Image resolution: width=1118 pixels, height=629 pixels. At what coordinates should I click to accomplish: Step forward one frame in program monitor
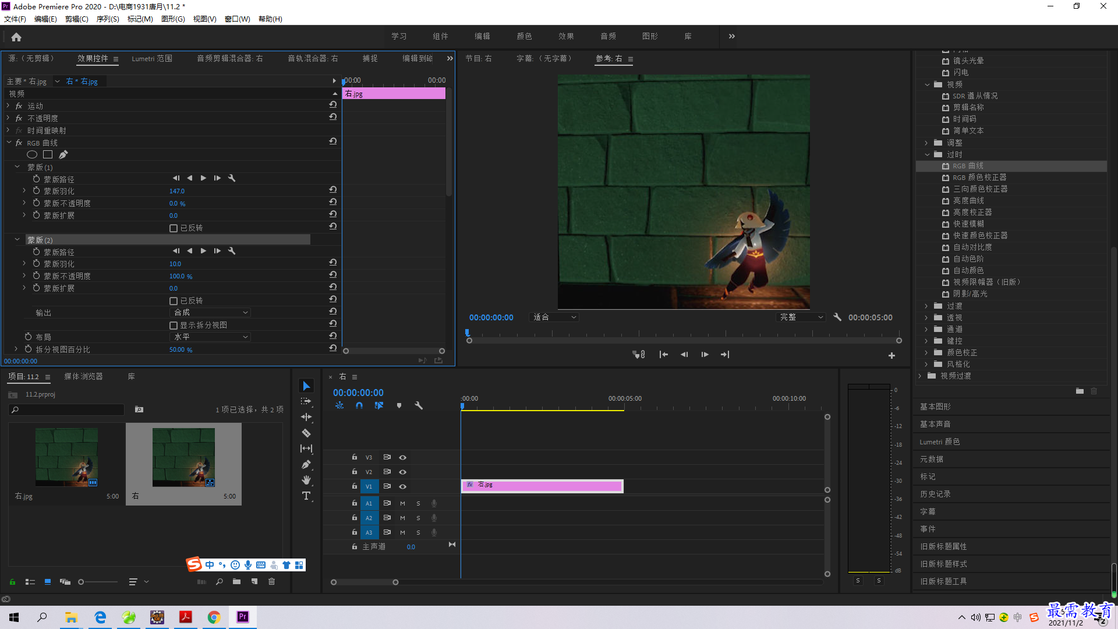[x=705, y=355]
